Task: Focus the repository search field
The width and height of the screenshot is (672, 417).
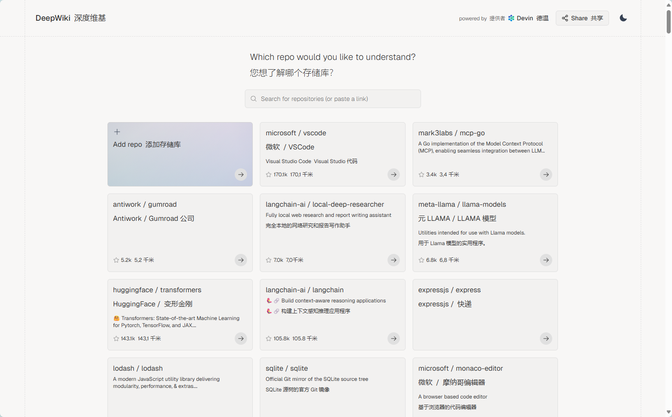Action: 333,99
